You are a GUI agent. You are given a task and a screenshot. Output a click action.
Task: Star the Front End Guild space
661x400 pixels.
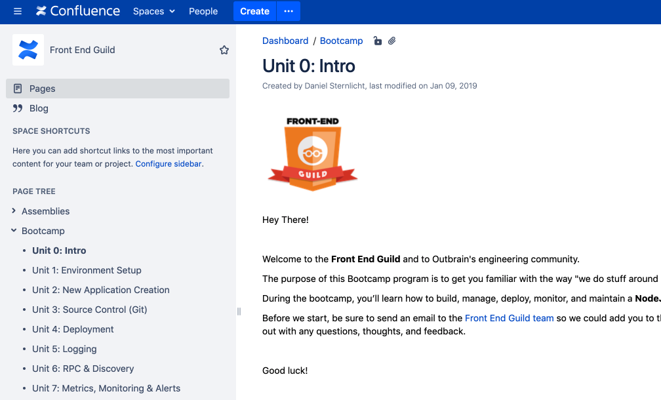224,50
